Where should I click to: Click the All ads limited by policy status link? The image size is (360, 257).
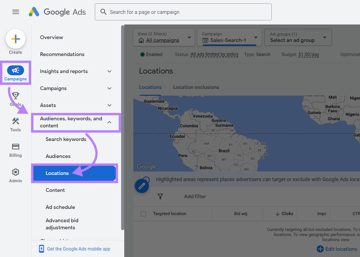[x=214, y=54]
